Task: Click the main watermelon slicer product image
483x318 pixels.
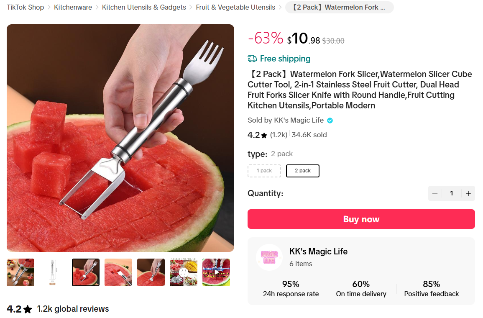Action: tap(120, 138)
